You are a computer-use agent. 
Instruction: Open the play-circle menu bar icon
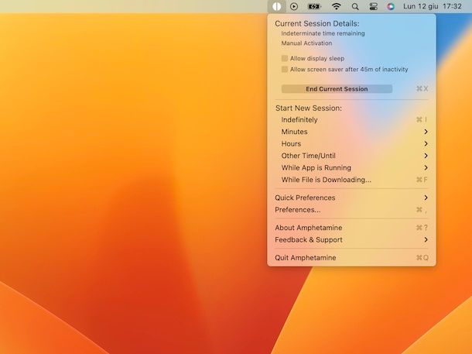[x=294, y=6]
